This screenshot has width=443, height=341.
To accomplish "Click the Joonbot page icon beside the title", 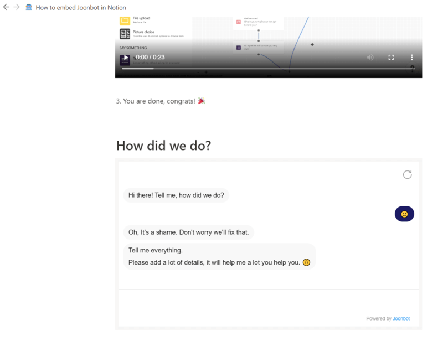I will pyautogui.click(x=29, y=7).
